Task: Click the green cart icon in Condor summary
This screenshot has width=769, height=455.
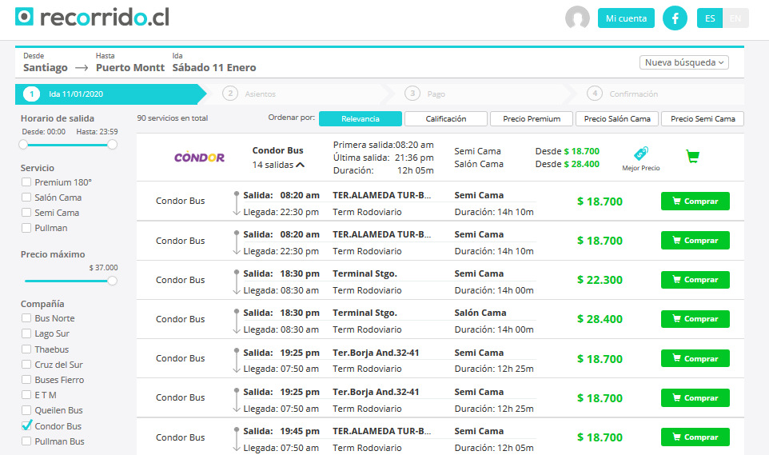Action: 692,157
